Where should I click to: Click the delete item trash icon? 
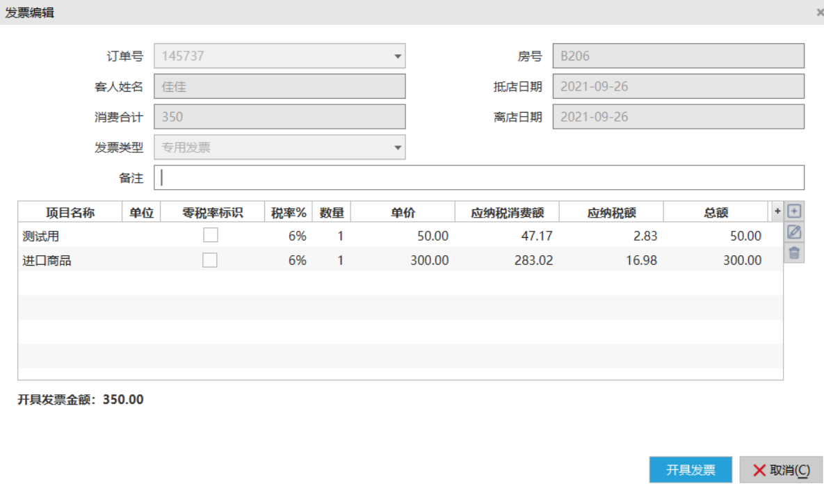(x=794, y=252)
